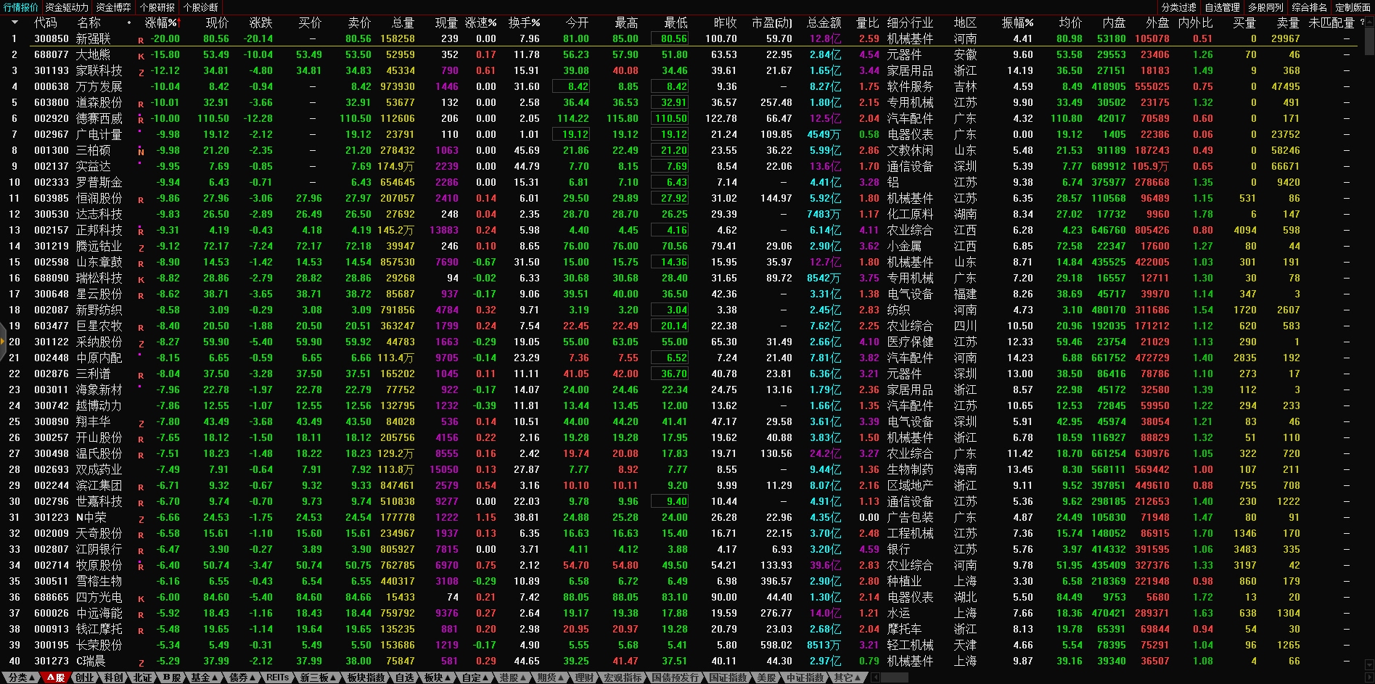Click the 分类过滤 button
This screenshot has width=1375, height=684.
coord(1178,7)
